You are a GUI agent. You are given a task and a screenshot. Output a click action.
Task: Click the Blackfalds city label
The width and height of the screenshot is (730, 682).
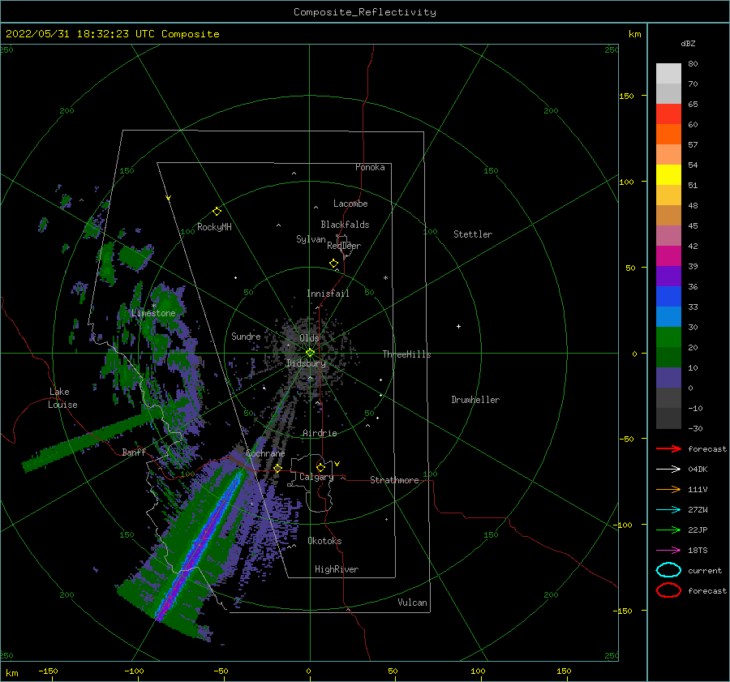pyautogui.click(x=345, y=225)
